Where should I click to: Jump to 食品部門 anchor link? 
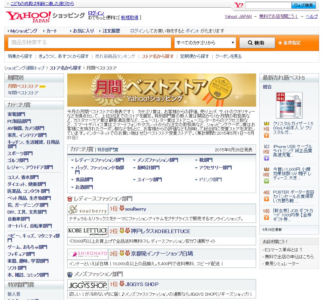[x=84, y=179]
